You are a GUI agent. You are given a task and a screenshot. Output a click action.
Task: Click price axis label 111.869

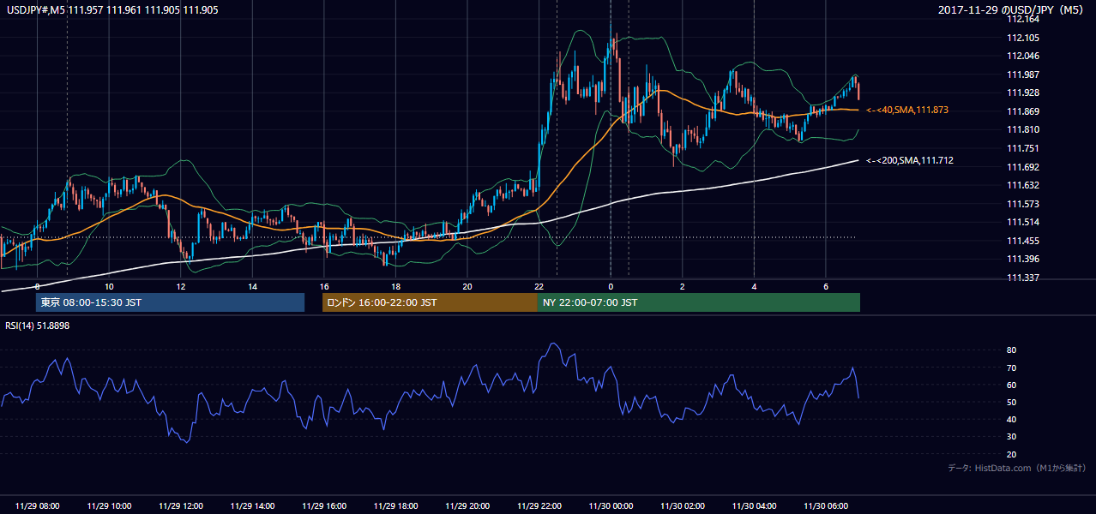(x=1022, y=111)
